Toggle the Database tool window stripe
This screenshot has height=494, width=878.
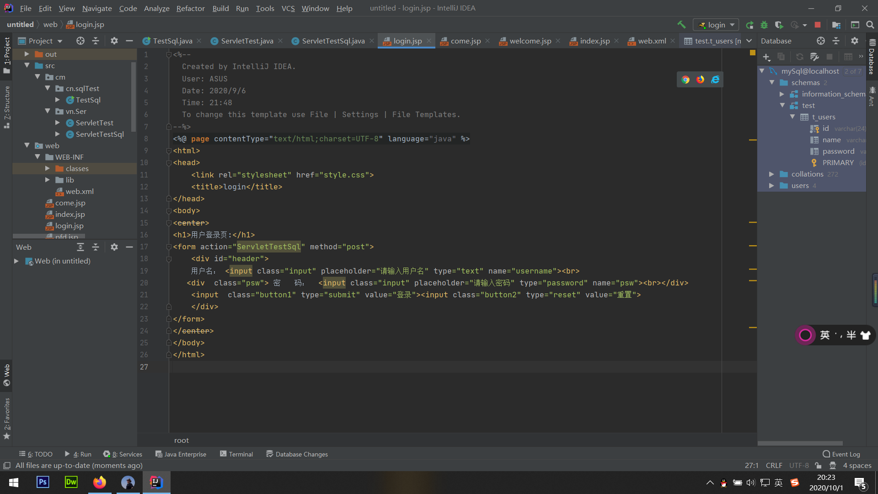(872, 57)
